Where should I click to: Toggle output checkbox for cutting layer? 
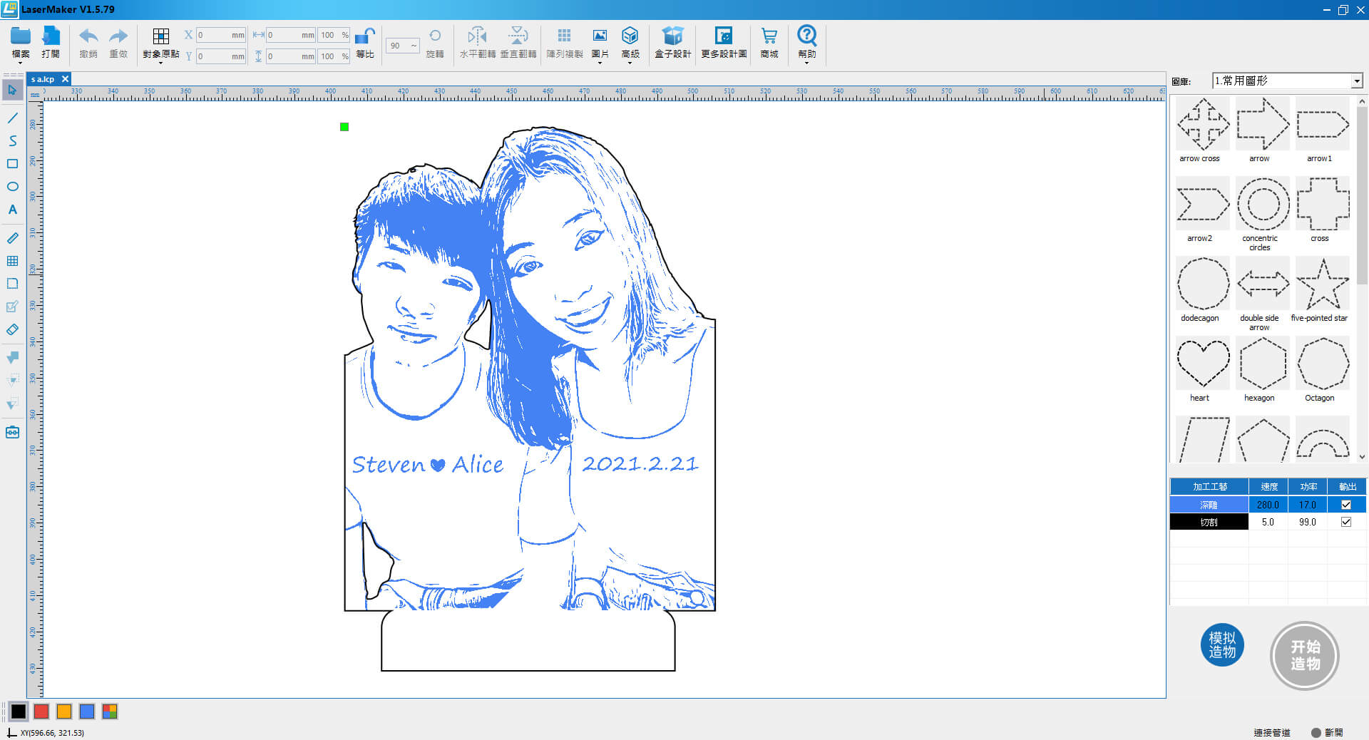[1346, 522]
